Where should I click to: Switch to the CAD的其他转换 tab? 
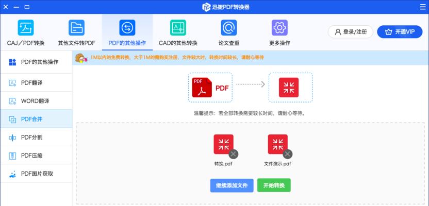point(178,32)
